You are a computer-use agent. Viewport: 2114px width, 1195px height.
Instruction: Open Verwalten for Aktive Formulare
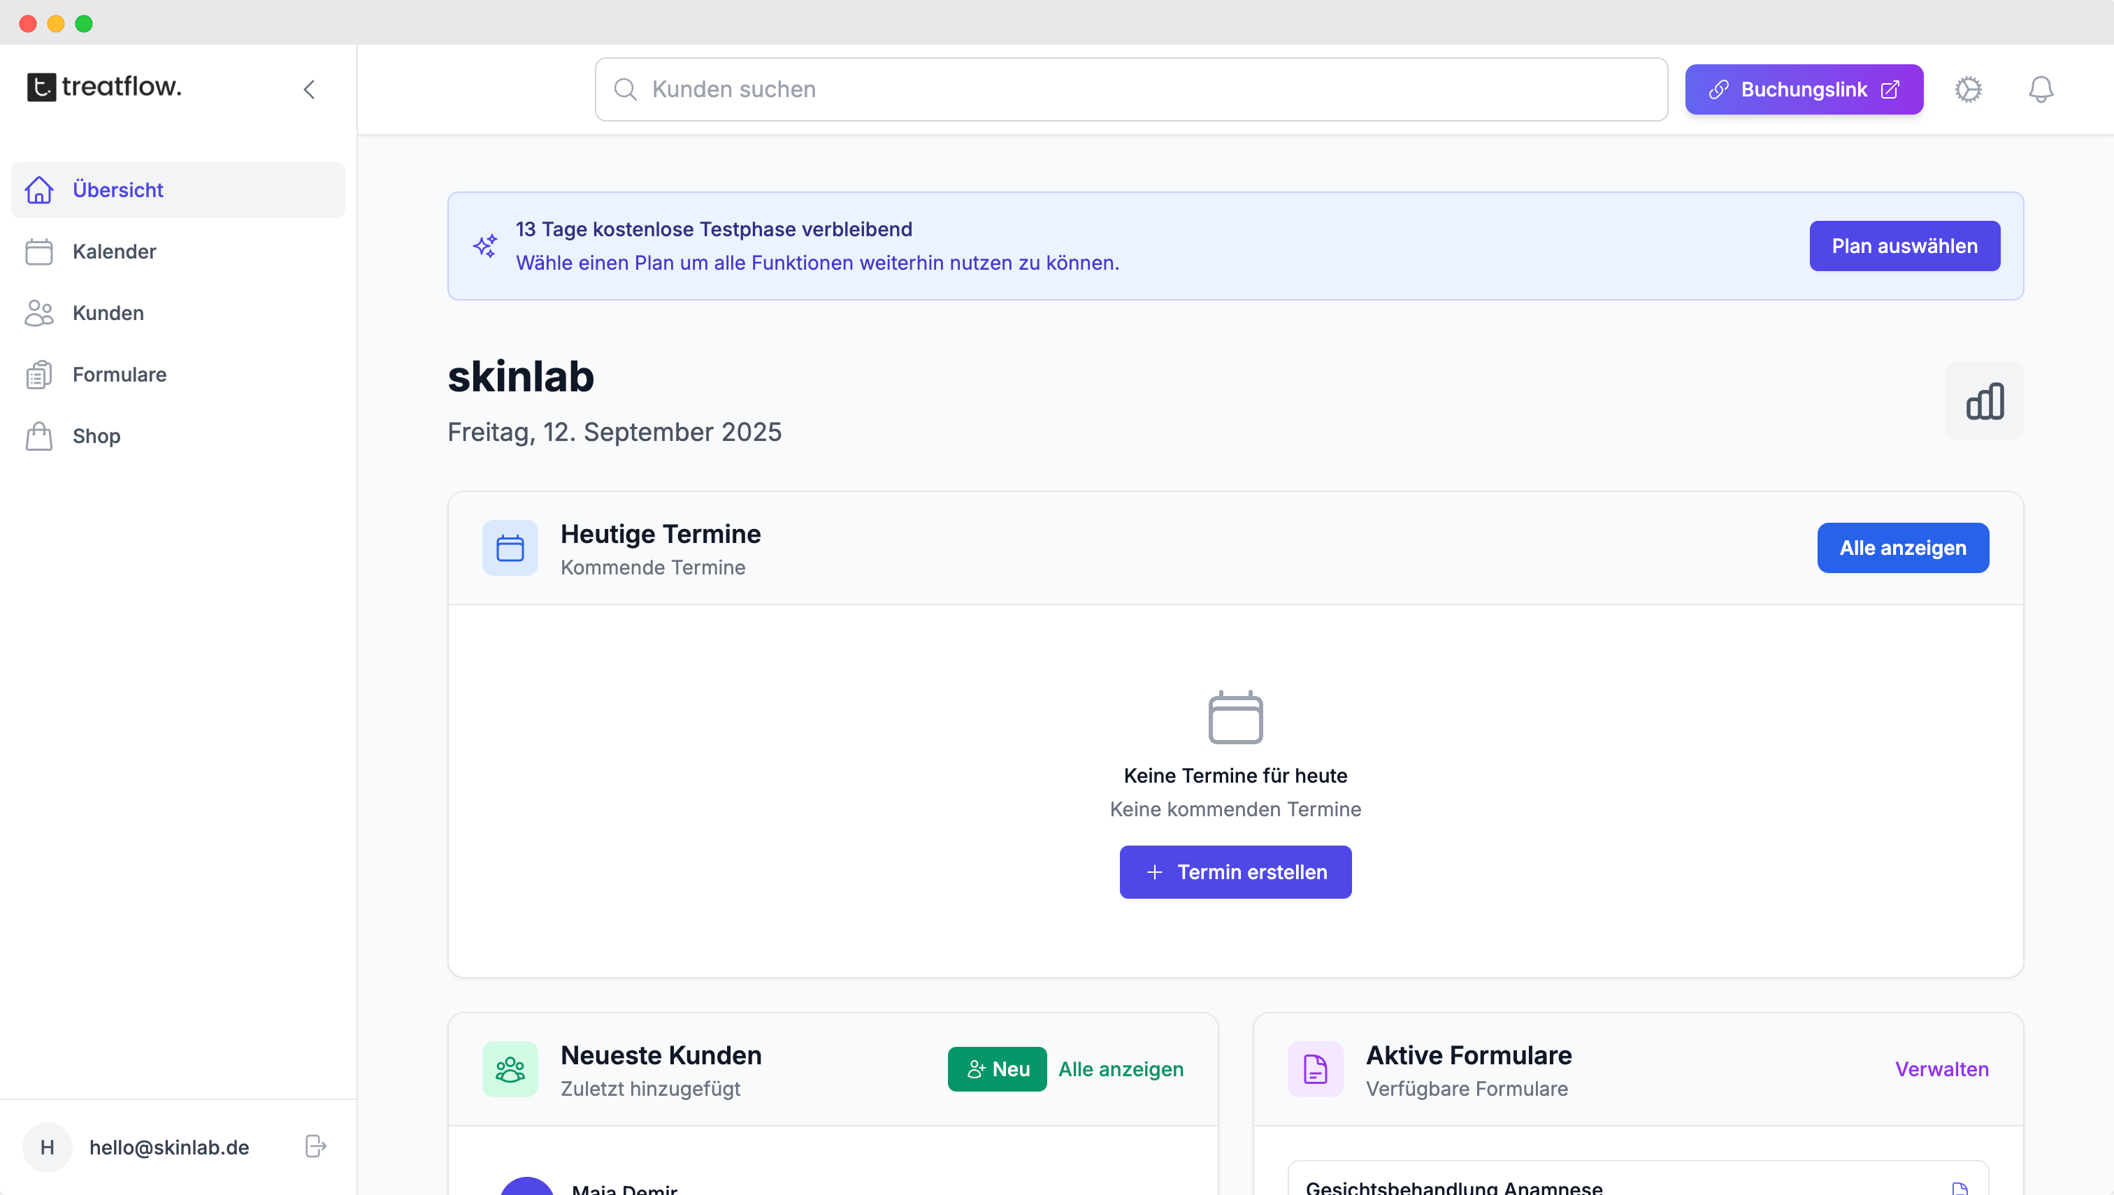tap(1941, 1069)
